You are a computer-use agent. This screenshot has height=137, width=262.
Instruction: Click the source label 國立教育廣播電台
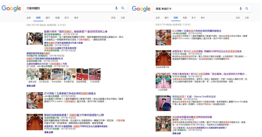(53, 34)
